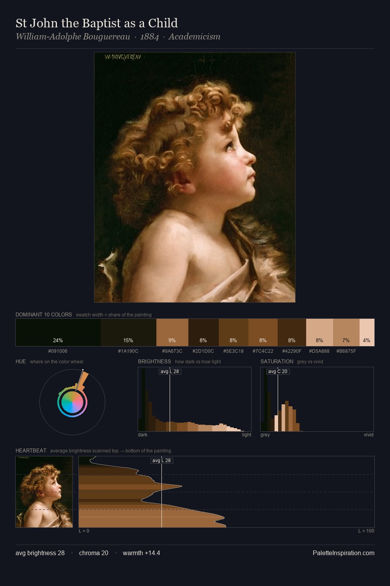Select the 8% swatch #5E3C18
Screen dimensions: 390x586
[234, 332]
